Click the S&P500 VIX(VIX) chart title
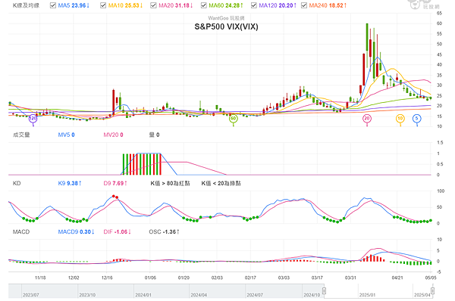 tap(226, 26)
